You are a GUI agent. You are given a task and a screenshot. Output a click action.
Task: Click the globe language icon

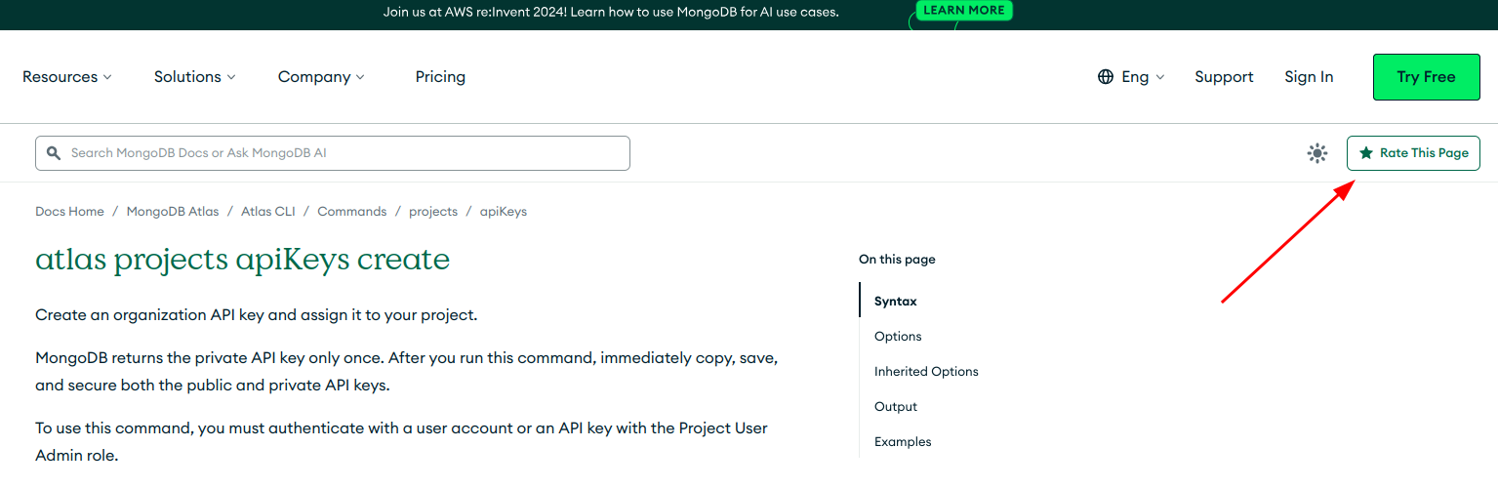click(1106, 77)
